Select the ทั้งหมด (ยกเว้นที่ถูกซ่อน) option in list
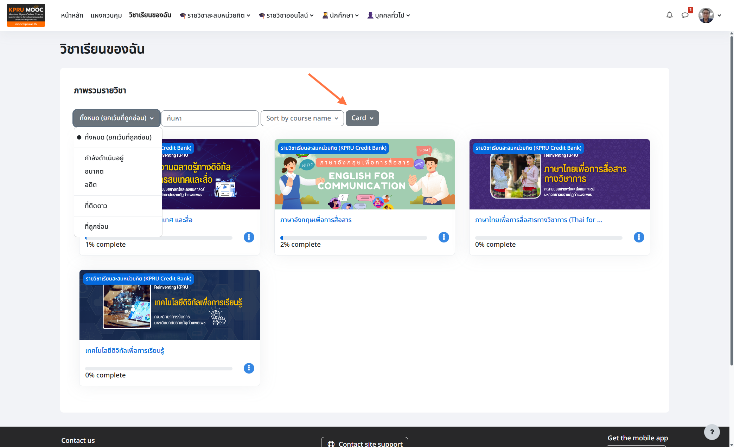Image resolution: width=734 pixels, height=447 pixels. [x=118, y=137]
